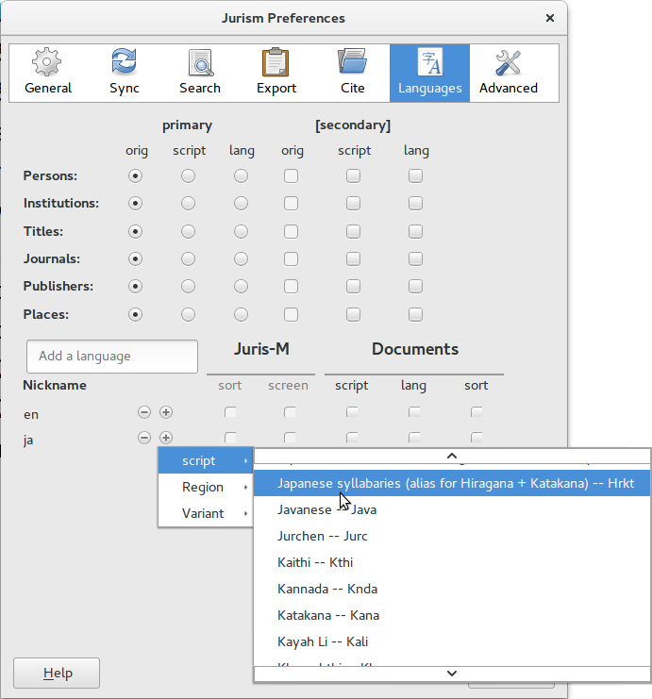652x699 pixels.
Task: Enable secondary orig for Persons
Action: 291,176
